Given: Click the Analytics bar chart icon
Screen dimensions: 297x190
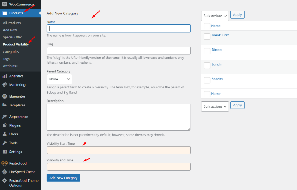Looking at the screenshot, I should (4, 76).
